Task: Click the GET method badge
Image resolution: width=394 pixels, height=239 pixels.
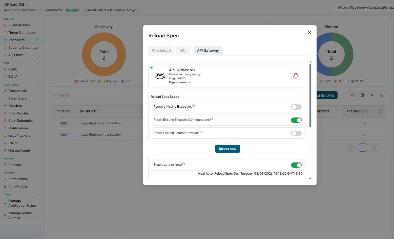Action: [64, 124]
